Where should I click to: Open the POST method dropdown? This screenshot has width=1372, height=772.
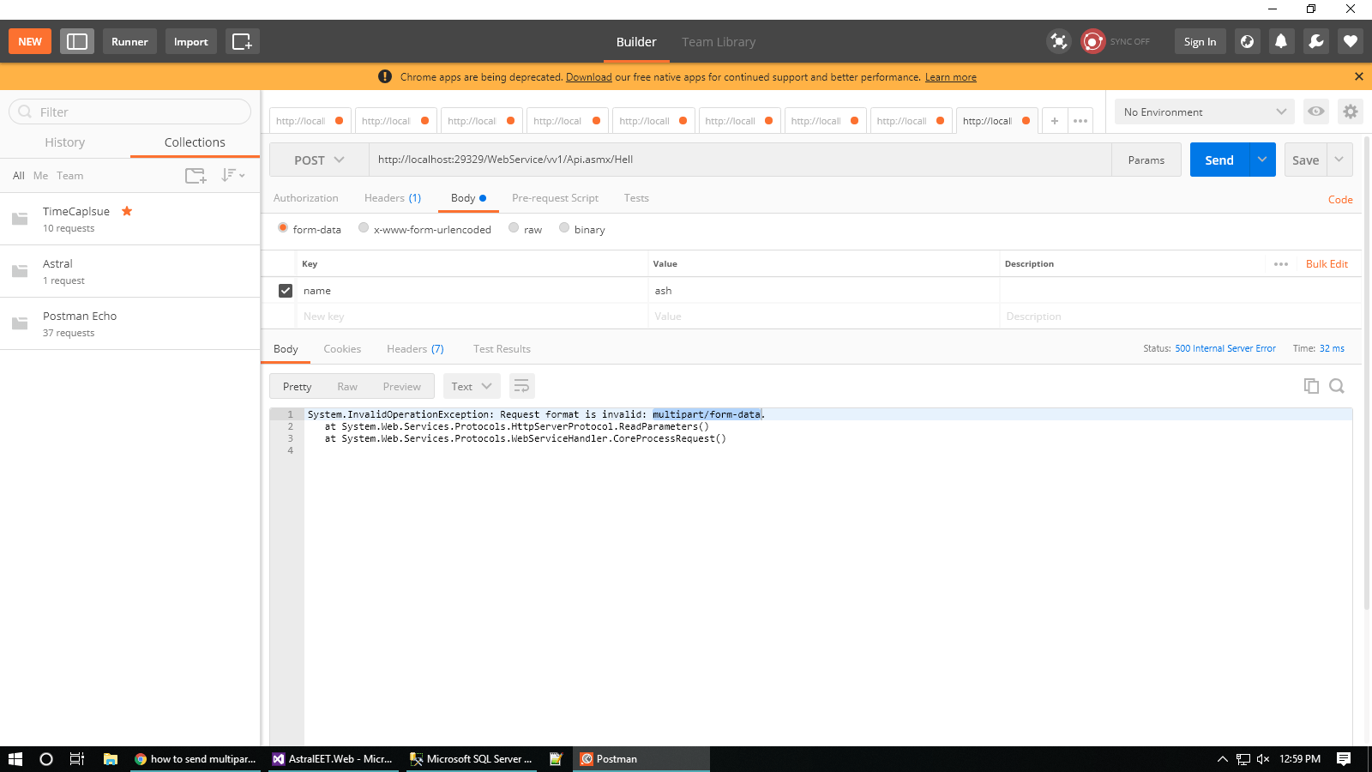[x=317, y=160]
